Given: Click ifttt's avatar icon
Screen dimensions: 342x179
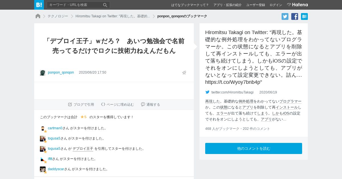Looking at the screenshot, I should click(43, 159).
